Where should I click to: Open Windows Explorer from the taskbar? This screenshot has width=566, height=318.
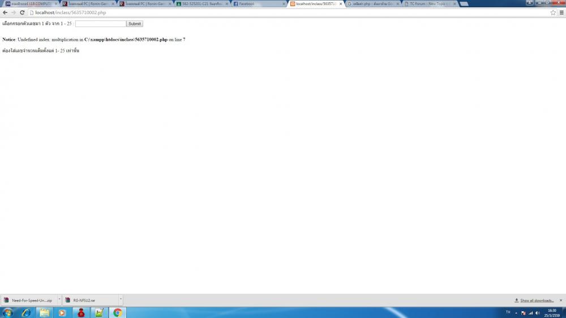tap(44, 312)
